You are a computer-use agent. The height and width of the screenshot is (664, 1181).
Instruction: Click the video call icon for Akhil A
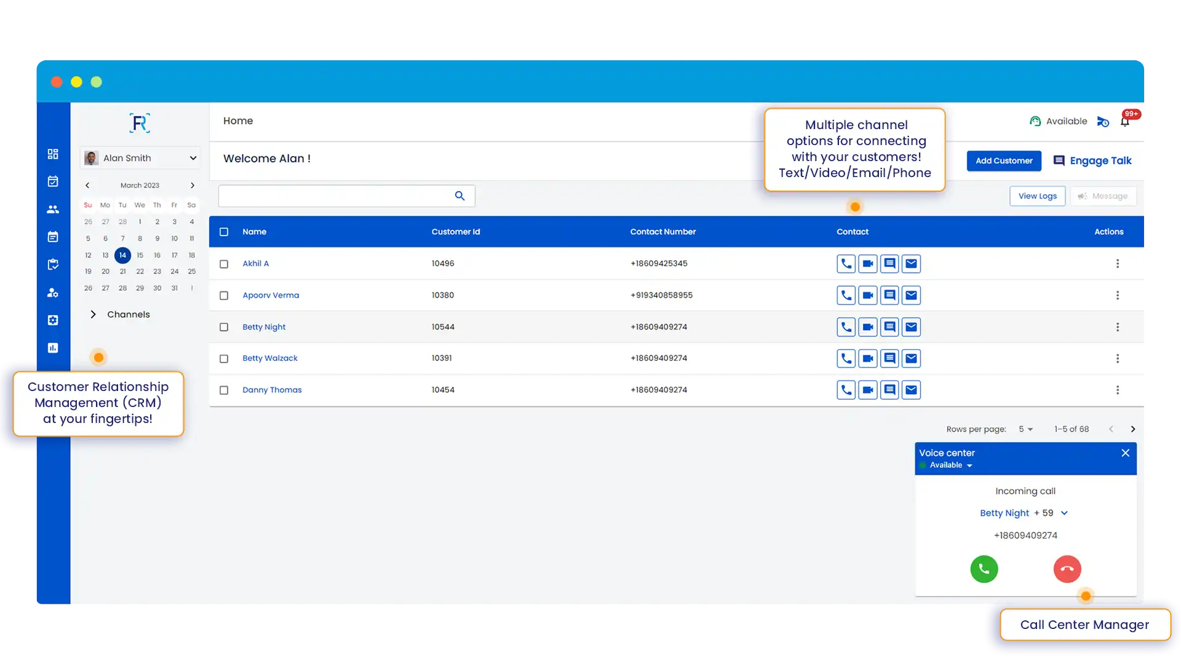pos(868,264)
